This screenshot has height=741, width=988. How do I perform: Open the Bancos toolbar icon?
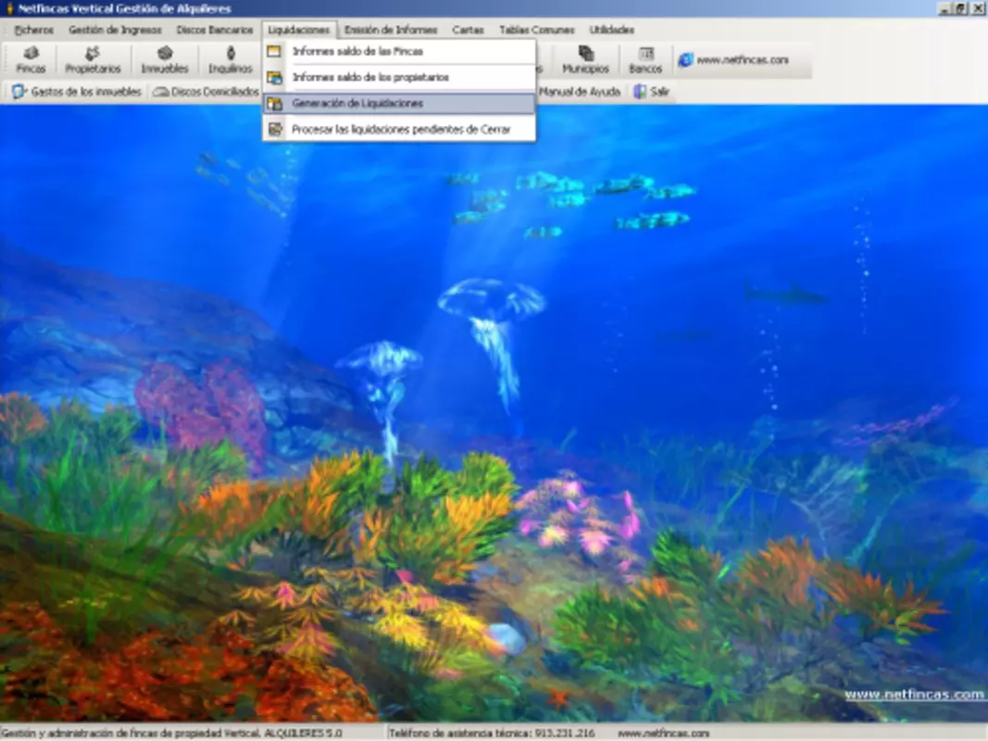tap(645, 60)
